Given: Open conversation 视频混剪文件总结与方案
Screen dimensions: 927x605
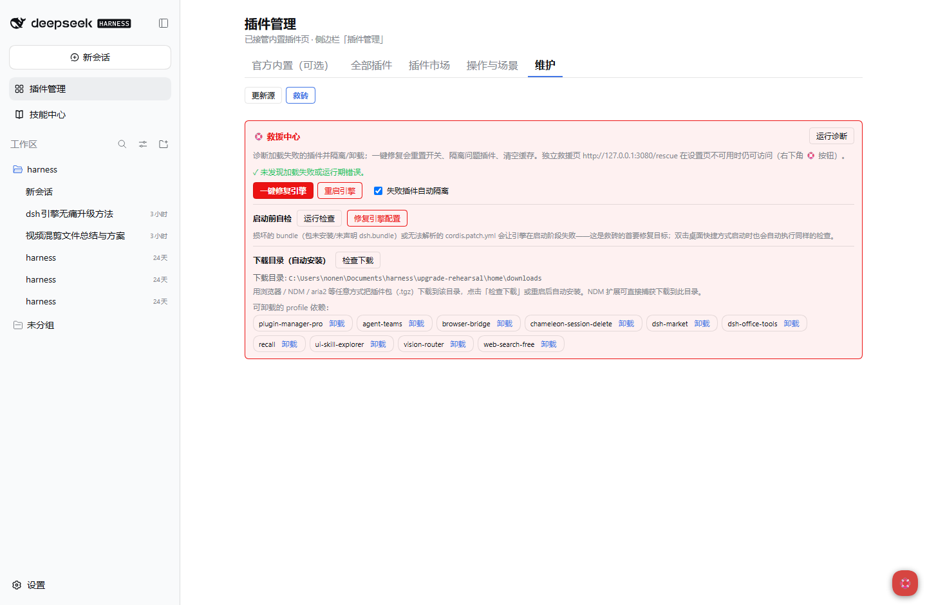Looking at the screenshot, I should (x=90, y=236).
